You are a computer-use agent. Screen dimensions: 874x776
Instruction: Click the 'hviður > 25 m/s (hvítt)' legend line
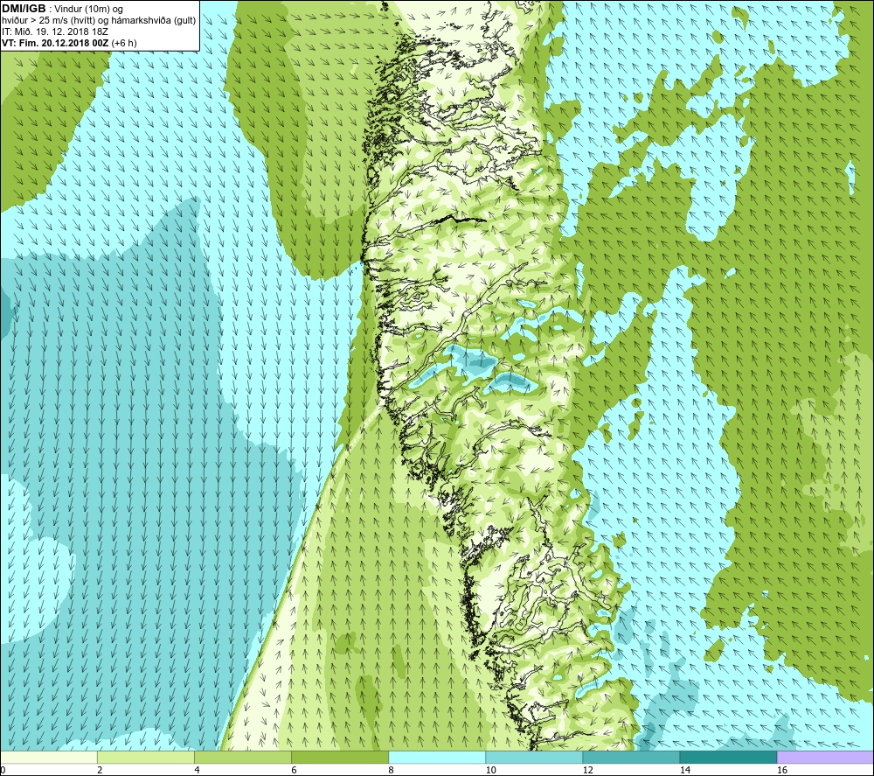click(x=99, y=21)
